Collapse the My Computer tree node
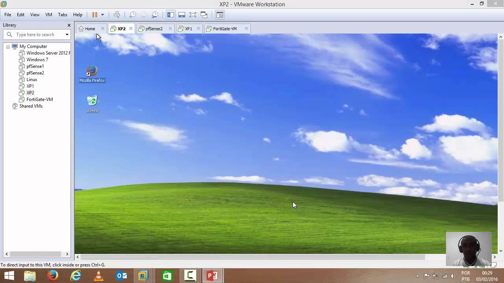Image resolution: width=504 pixels, height=283 pixels. coord(7,46)
